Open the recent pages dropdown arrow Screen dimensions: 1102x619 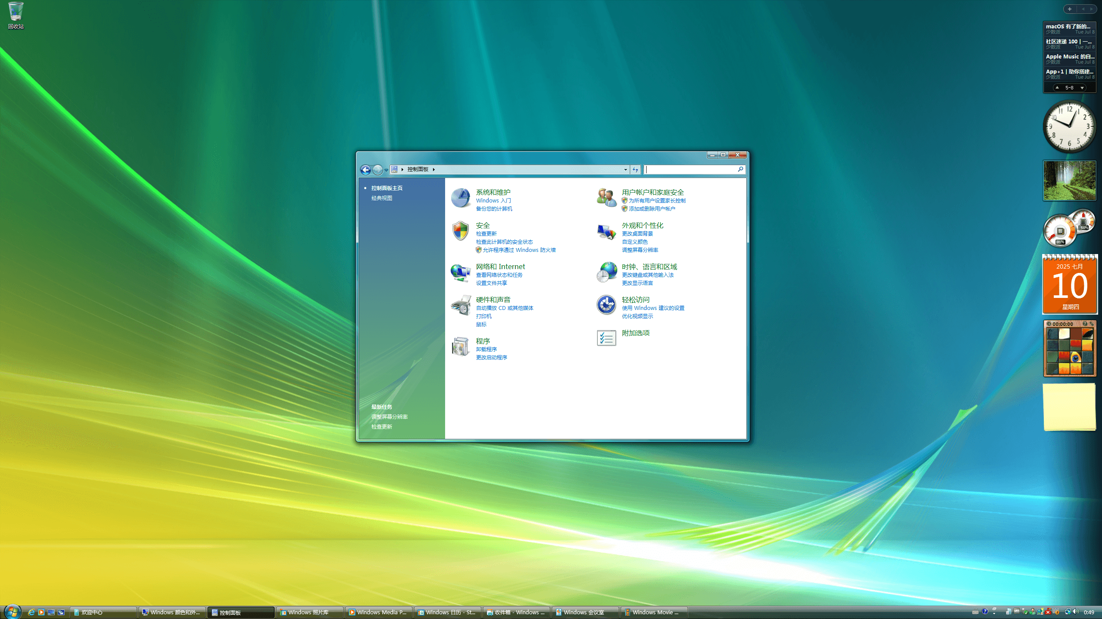(386, 170)
